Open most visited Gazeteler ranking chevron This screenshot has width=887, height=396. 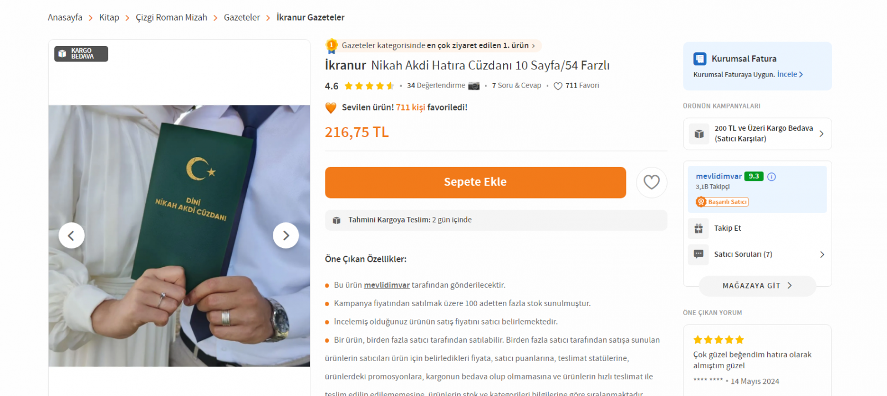click(x=534, y=45)
